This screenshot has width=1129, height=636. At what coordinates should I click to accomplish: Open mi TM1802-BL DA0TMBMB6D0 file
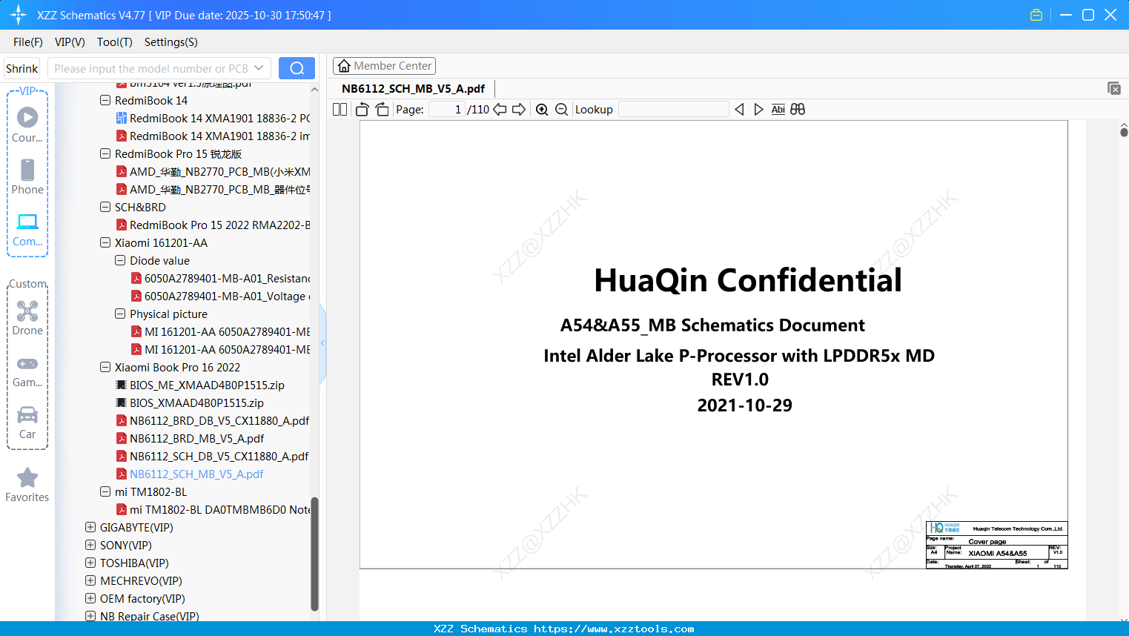point(213,510)
